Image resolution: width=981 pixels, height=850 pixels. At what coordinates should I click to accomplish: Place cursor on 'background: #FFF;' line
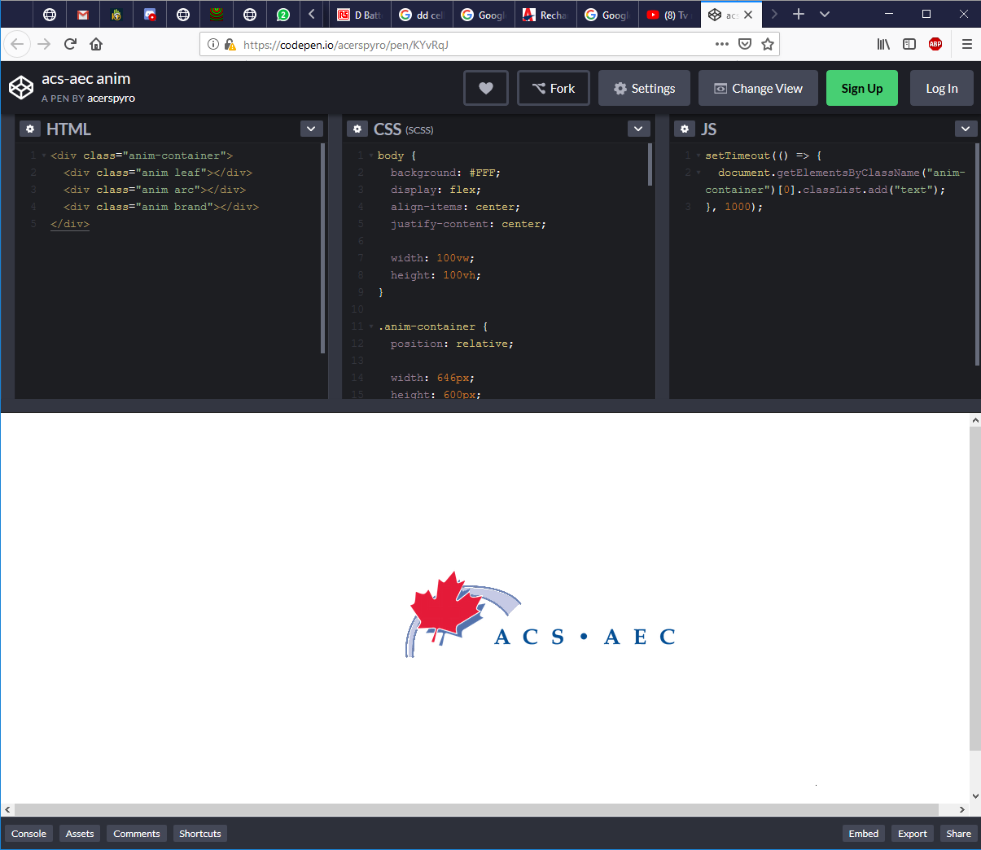pyautogui.click(x=445, y=173)
